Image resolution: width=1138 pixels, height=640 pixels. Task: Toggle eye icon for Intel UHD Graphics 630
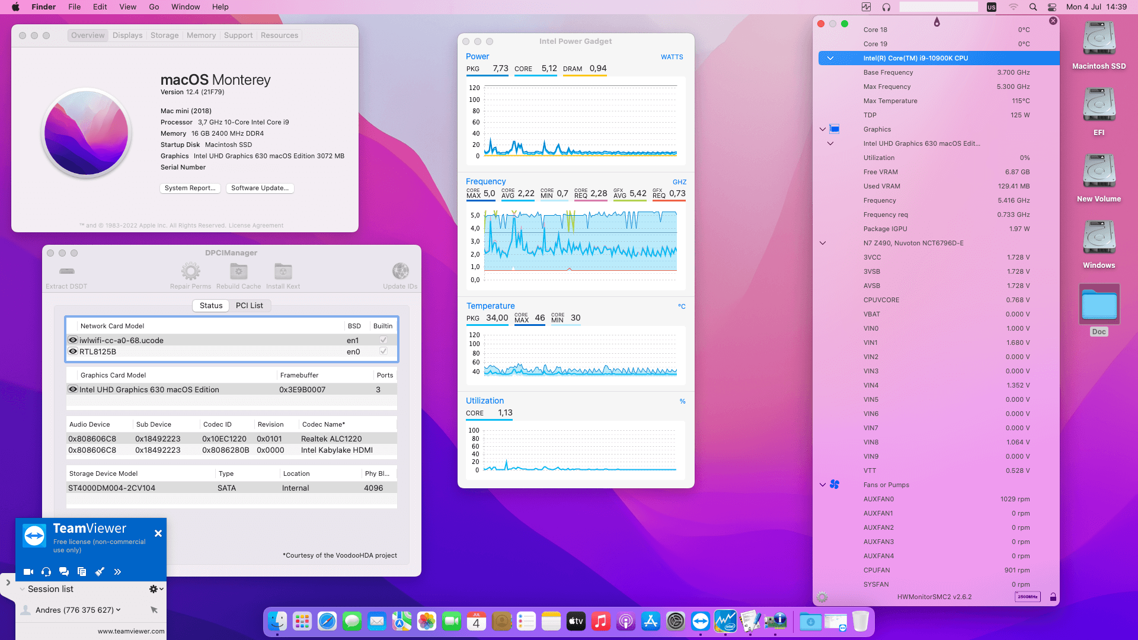click(73, 389)
